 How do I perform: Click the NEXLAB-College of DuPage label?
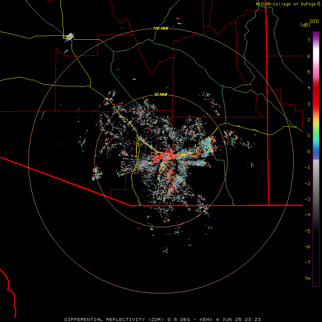(x=286, y=4)
